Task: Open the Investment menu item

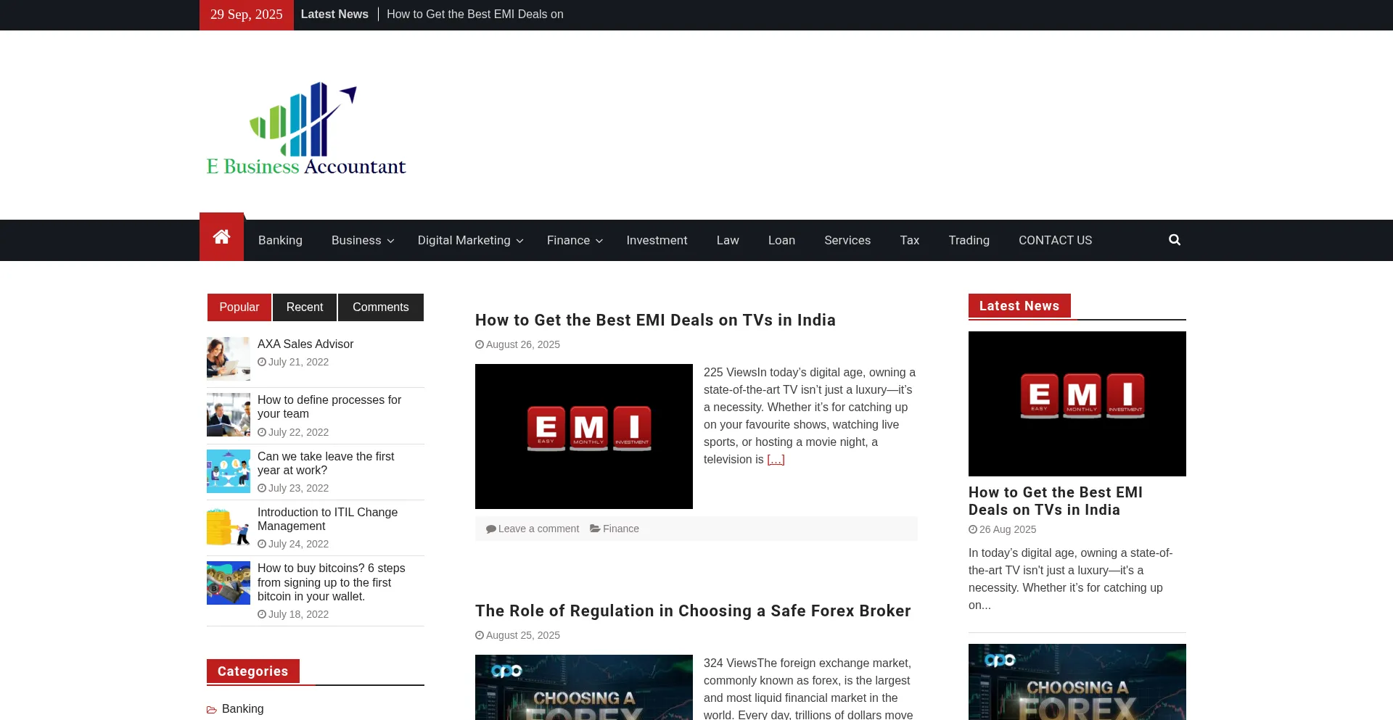Action: tap(657, 240)
